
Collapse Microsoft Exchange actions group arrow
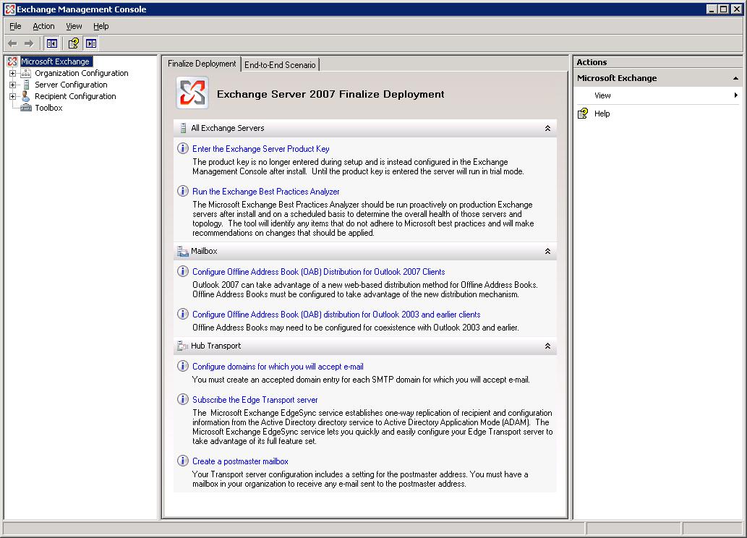pyautogui.click(x=735, y=78)
